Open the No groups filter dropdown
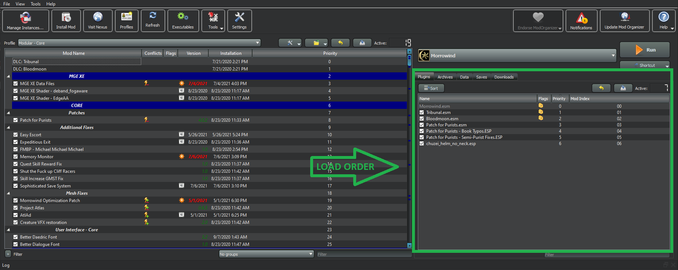The image size is (678, 270). pos(266,254)
